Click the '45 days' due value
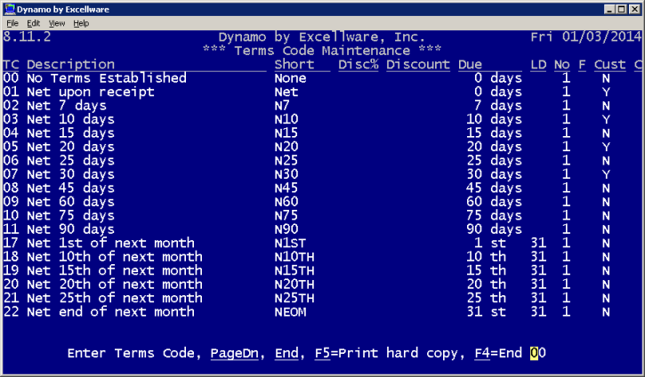Image resolution: width=645 pixels, height=377 pixels. tap(495, 188)
